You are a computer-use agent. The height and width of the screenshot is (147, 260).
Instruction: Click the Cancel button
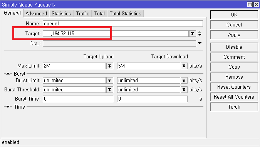click(x=234, y=25)
